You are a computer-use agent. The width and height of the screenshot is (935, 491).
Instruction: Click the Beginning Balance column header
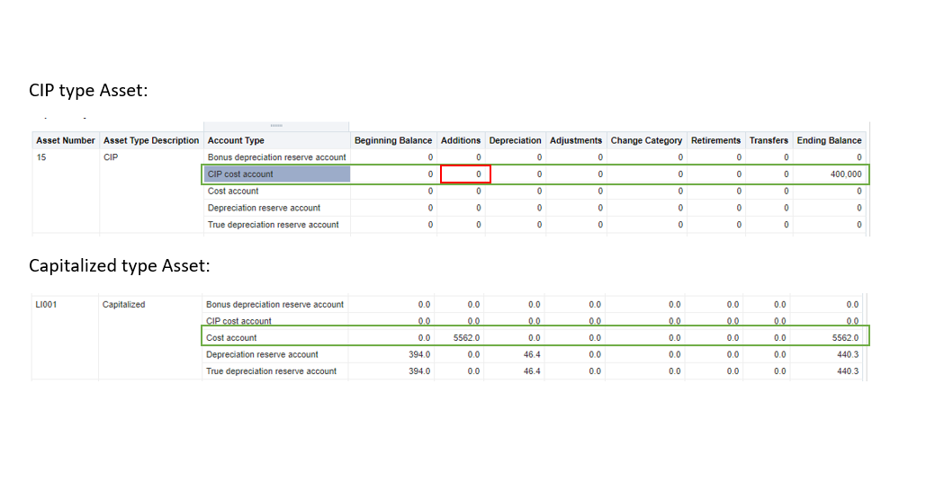tap(393, 140)
